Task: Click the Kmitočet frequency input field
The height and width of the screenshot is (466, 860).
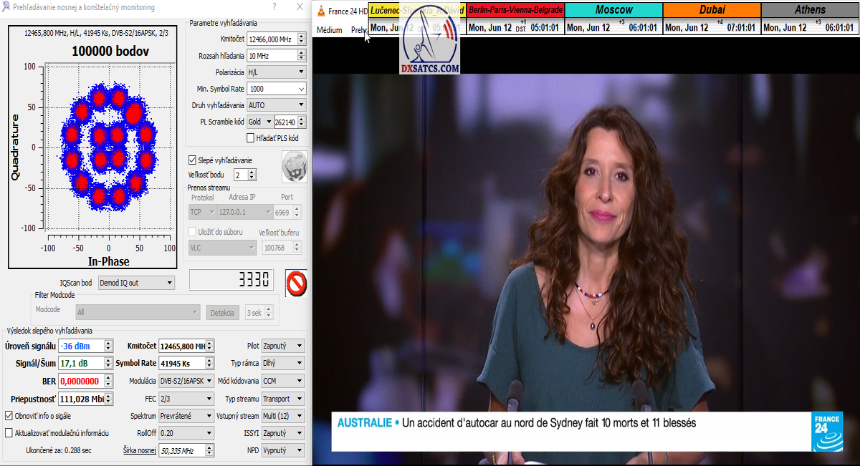Action: pos(270,39)
